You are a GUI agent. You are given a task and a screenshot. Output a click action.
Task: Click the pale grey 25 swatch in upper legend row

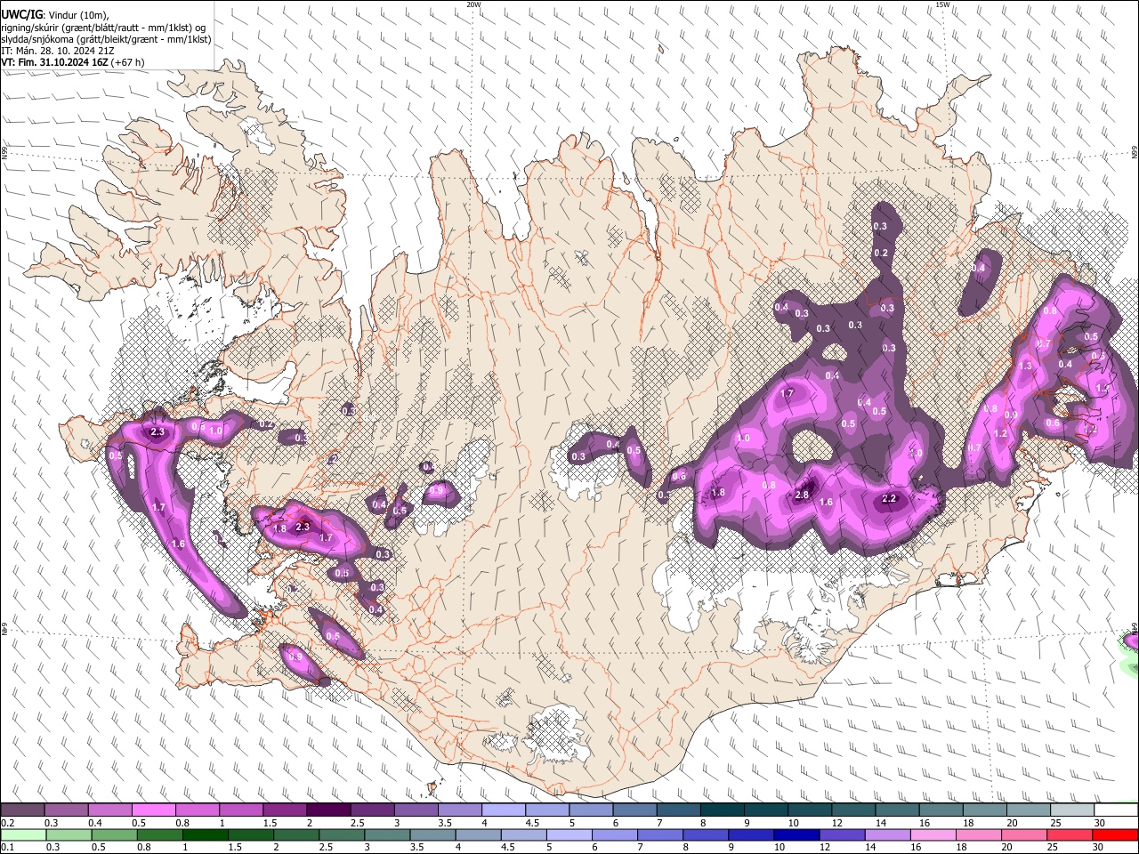pyautogui.click(x=1072, y=810)
